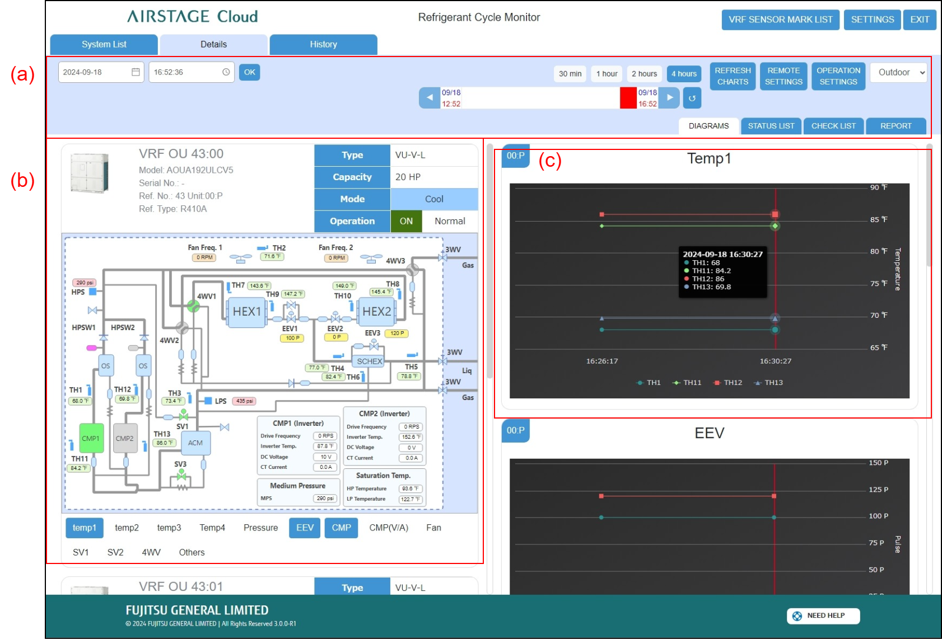
Task: Click the calendar icon in date field
Action: 136,72
